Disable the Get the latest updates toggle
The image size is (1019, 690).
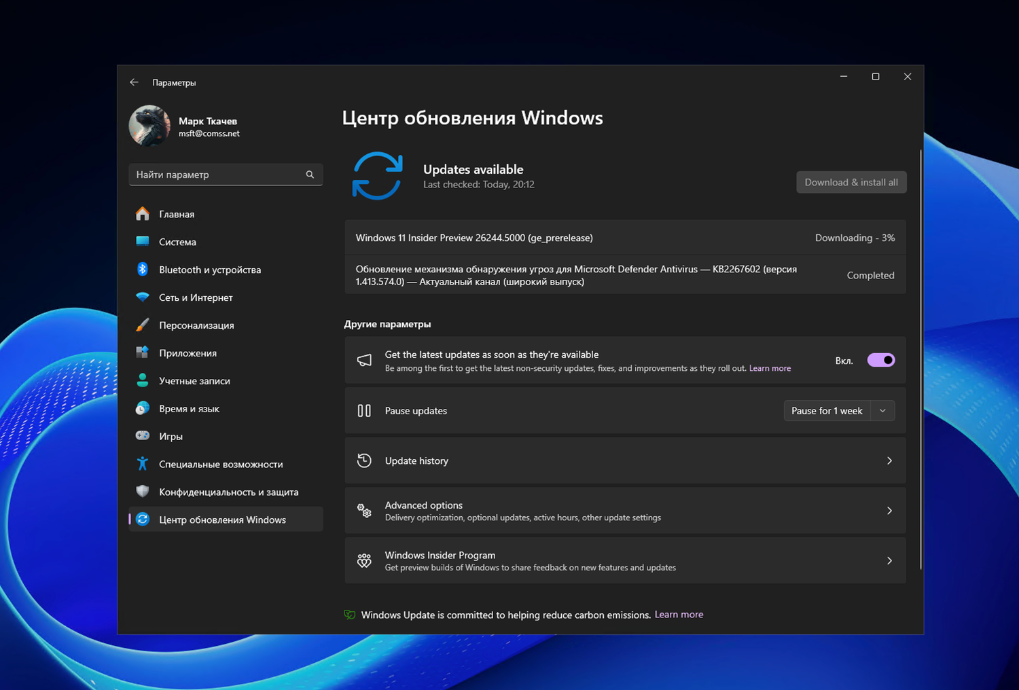[x=881, y=360]
